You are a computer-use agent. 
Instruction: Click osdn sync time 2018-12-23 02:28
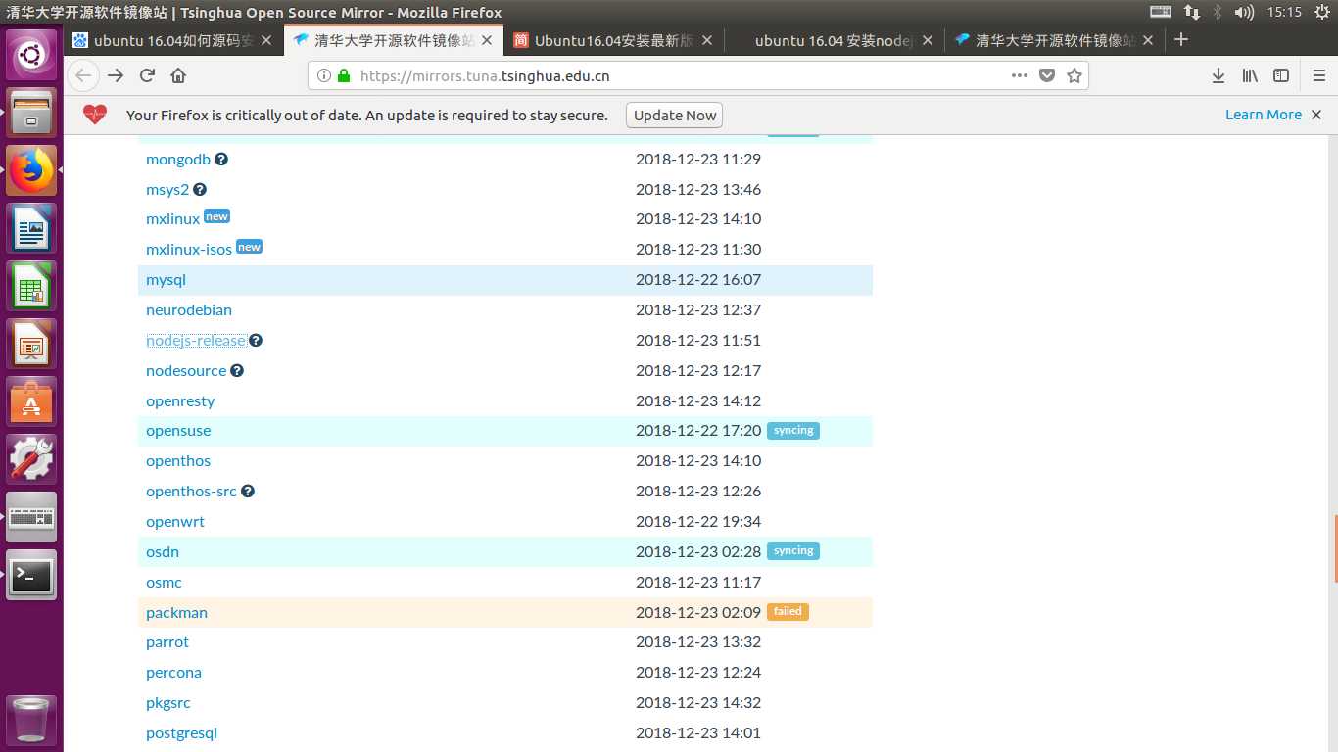(698, 551)
